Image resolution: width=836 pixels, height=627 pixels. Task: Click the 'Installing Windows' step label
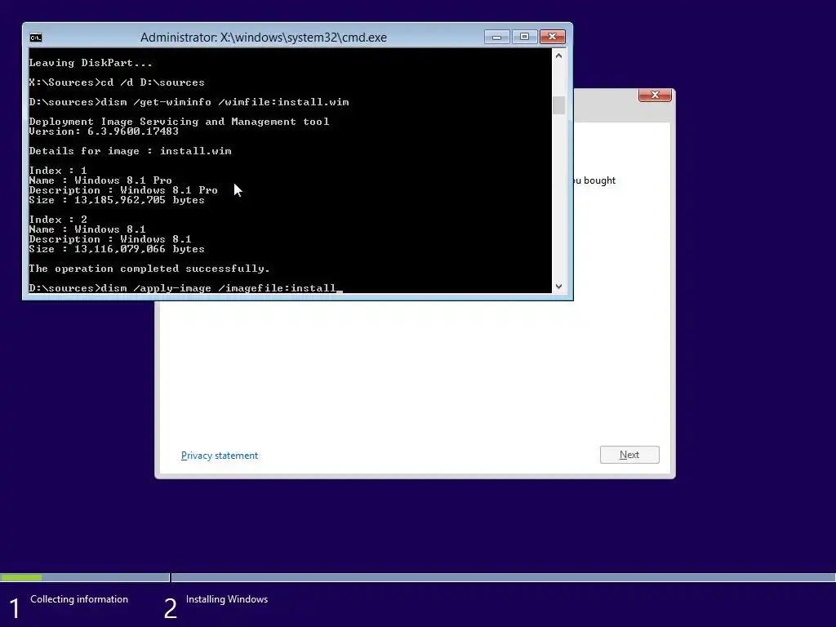click(x=227, y=599)
